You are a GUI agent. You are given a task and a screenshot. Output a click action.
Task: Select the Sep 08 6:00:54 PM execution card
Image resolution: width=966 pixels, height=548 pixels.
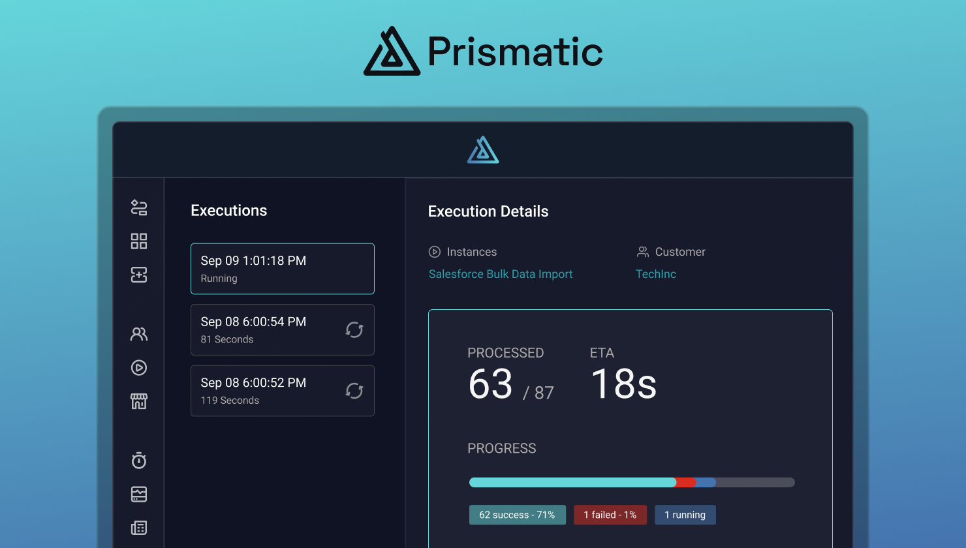[283, 330]
